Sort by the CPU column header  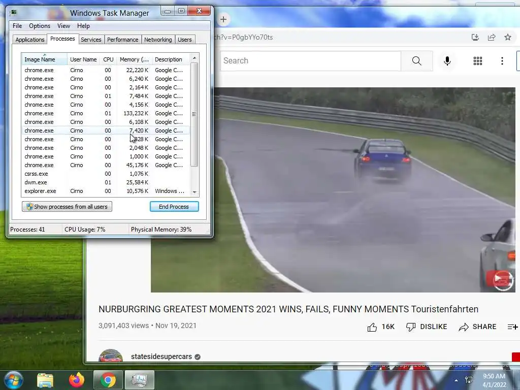[108, 59]
